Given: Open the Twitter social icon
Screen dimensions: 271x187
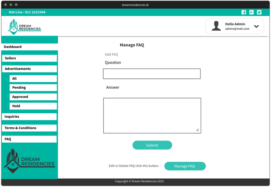Looking at the screenshot, I should click(259, 12).
